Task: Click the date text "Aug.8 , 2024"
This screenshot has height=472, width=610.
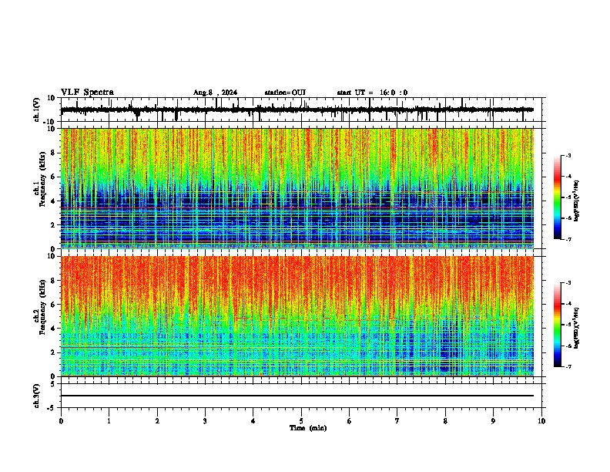Action: point(215,93)
